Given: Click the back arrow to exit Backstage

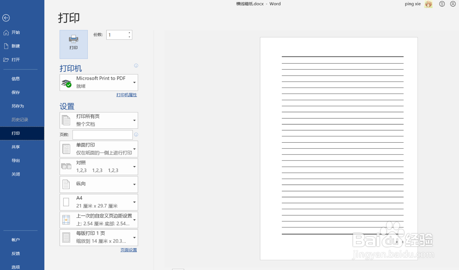Looking at the screenshot, I should click(x=6, y=18).
